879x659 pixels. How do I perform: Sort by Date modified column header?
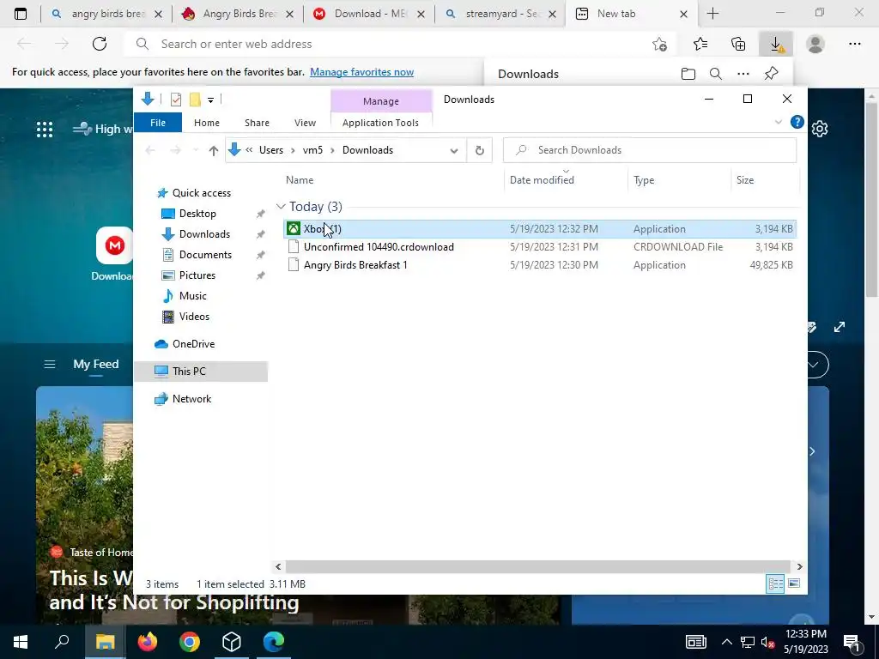point(542,180)
